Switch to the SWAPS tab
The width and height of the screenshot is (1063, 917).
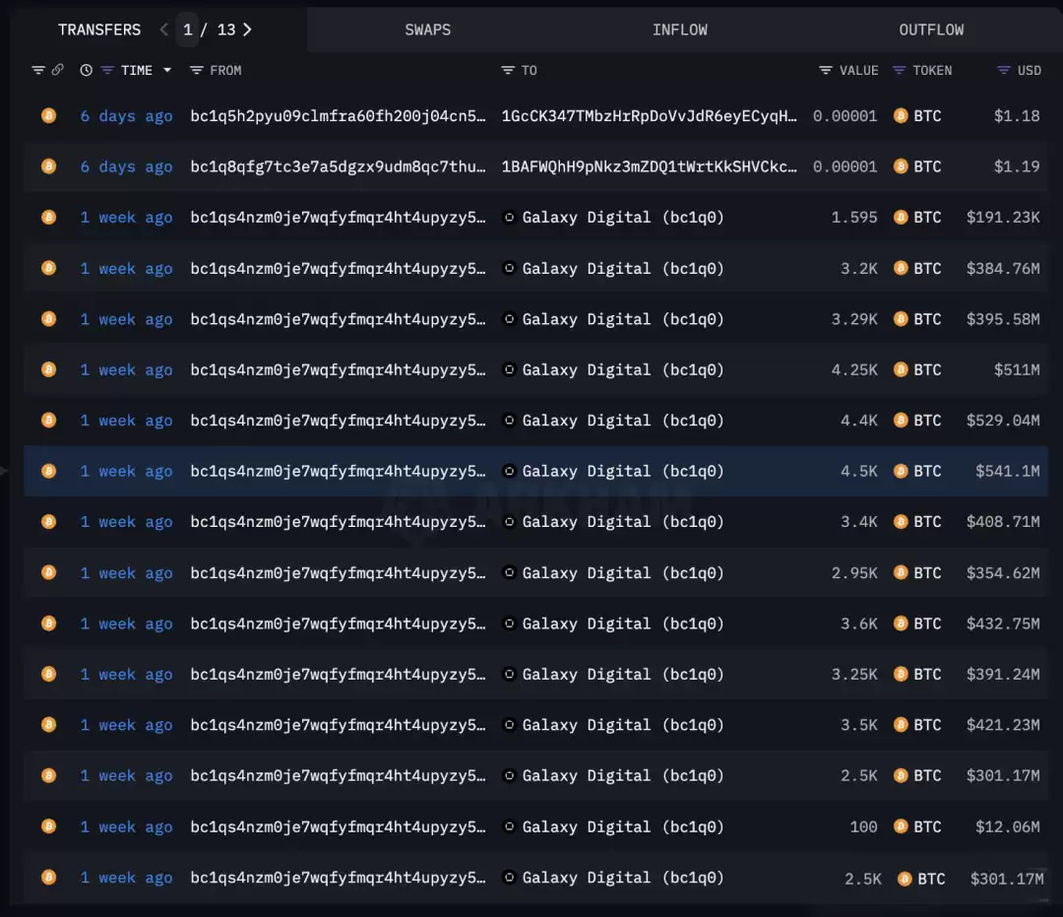point(427,30)
